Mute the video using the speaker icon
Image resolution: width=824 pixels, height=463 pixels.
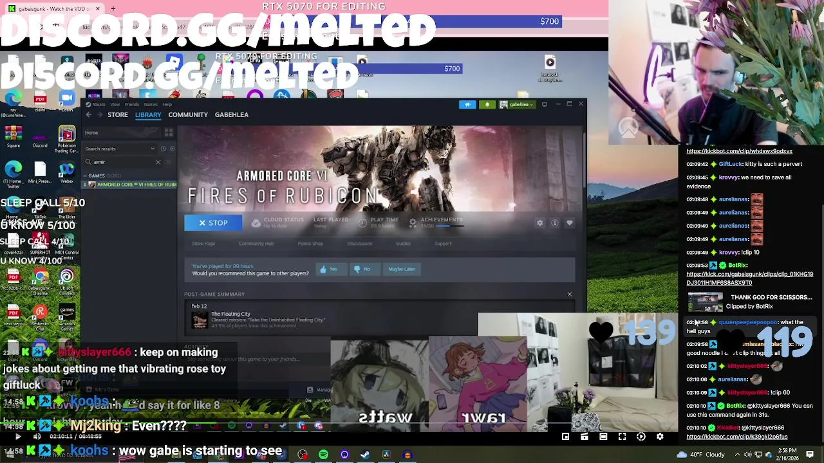(37, 437)
